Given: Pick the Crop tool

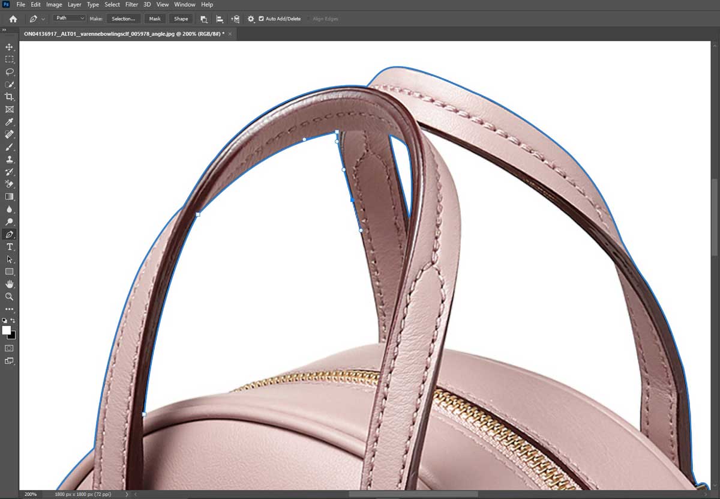Looking at the screenshot, I should coord(9,97).
